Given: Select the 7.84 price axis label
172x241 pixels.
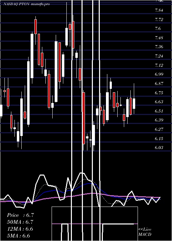Looking at the screenshot, I should [159, 10].
